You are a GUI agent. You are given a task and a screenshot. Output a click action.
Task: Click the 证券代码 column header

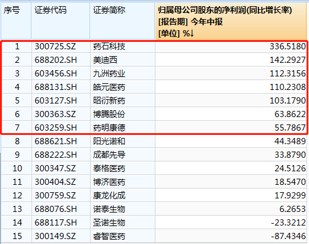point(60,21)
